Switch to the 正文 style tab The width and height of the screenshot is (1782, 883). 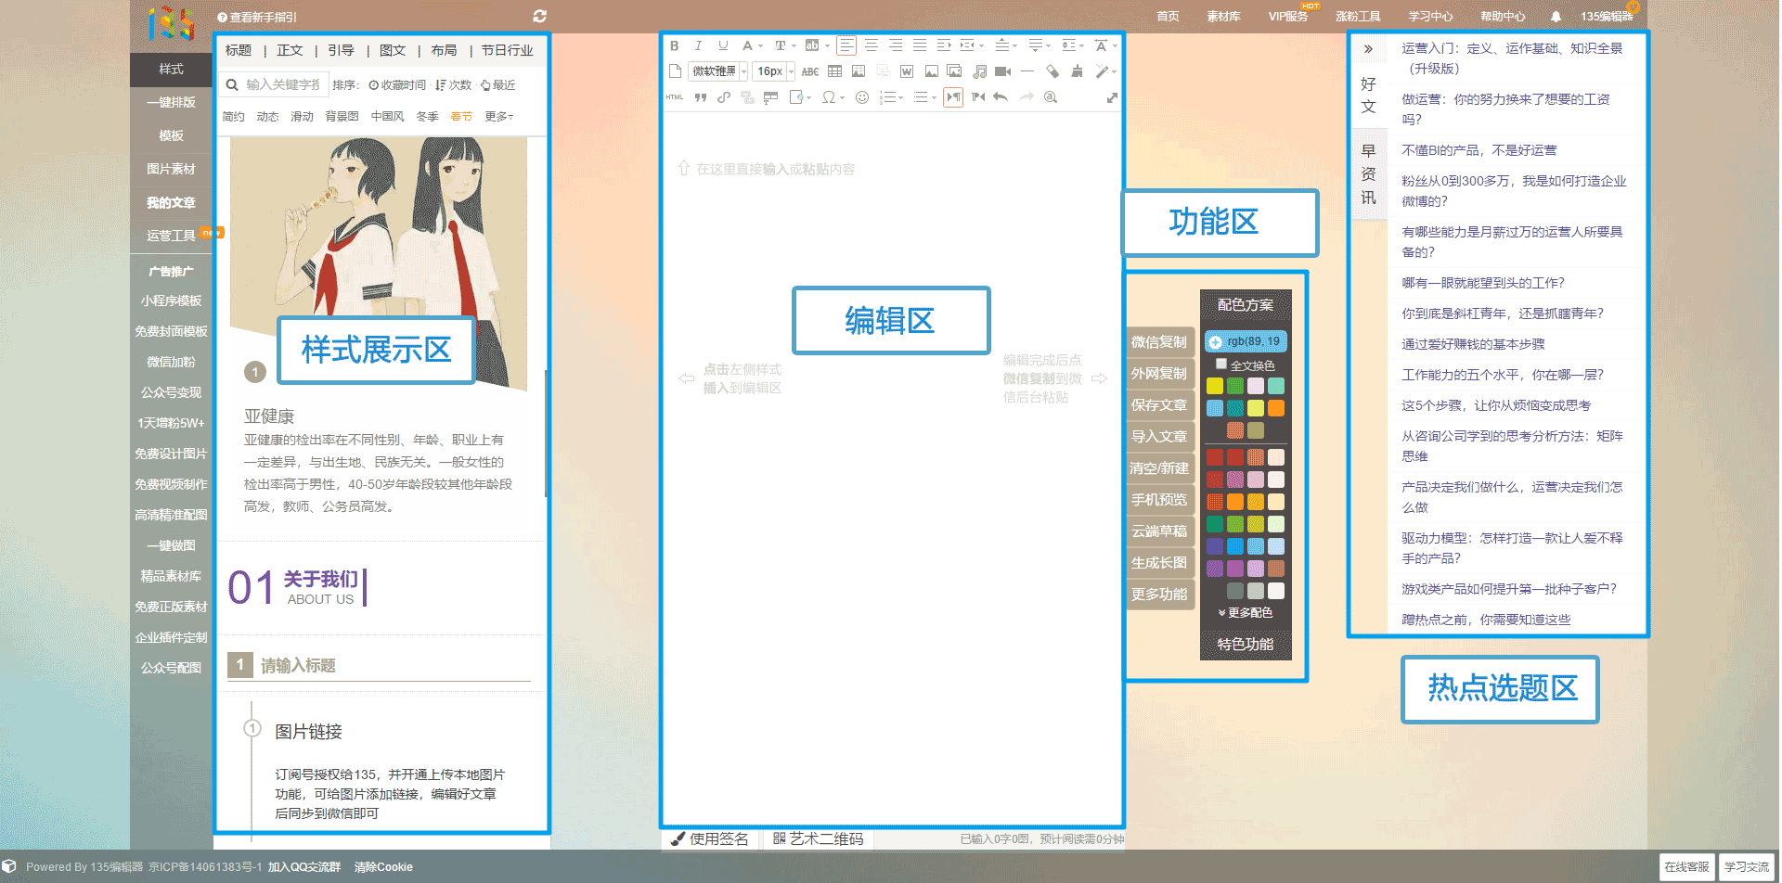tap(290, 50)
